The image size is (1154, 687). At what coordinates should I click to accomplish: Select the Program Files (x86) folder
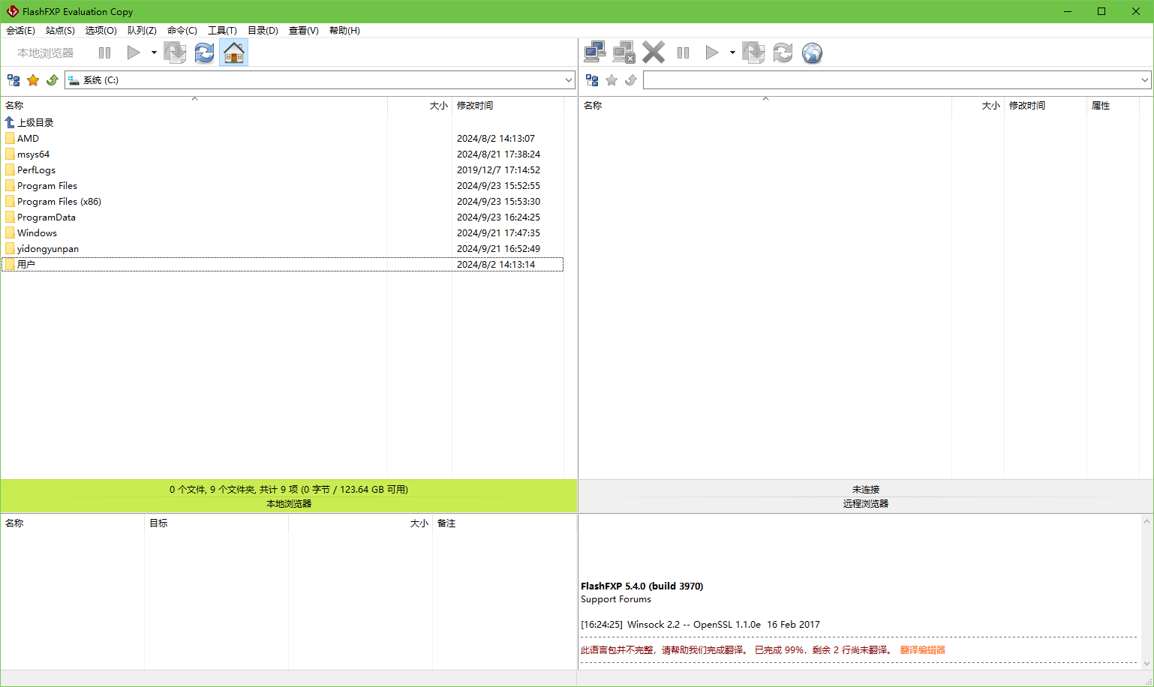59,202
